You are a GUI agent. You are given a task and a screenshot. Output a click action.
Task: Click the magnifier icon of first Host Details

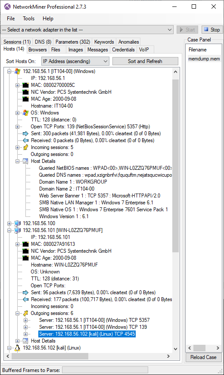pos(25,161)
